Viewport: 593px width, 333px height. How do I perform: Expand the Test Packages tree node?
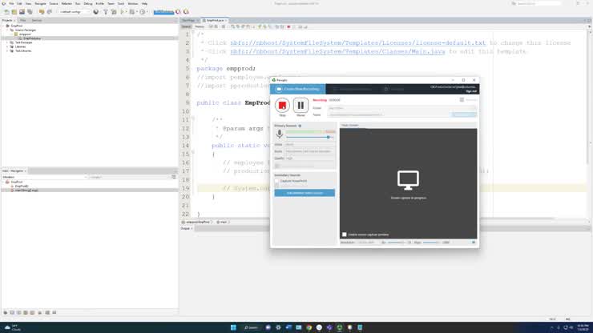(7, 42)
